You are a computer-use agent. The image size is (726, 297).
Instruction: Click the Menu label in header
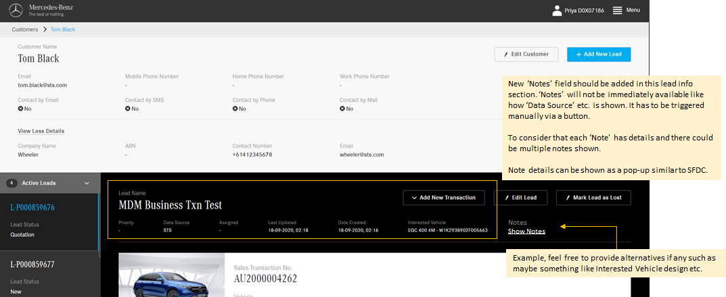[x=633, y=9]
